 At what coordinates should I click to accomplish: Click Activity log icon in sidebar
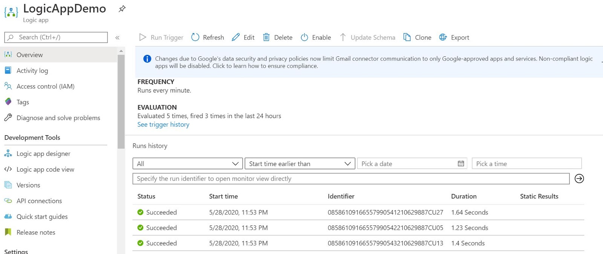8,70
